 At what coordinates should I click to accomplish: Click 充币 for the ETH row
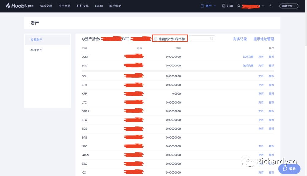(x=261, y=85)
